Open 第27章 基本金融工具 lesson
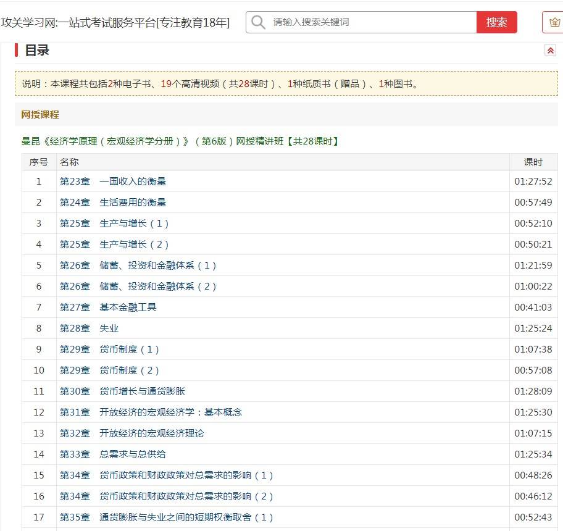Image resolution: width=563 pixels, height=531 pixels. (x=108, y=307)
